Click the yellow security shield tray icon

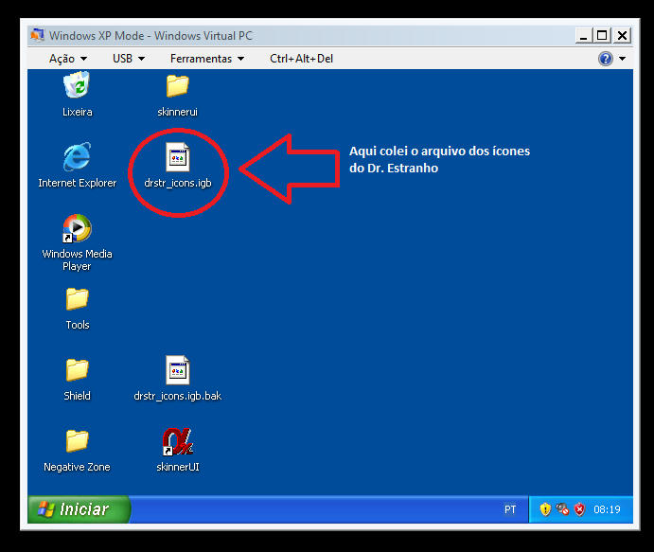[x=545, y=509]
